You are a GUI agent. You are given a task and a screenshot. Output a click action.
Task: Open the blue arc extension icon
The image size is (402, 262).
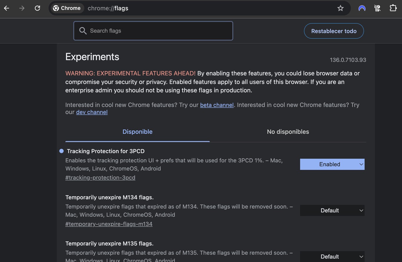(362, 8)
